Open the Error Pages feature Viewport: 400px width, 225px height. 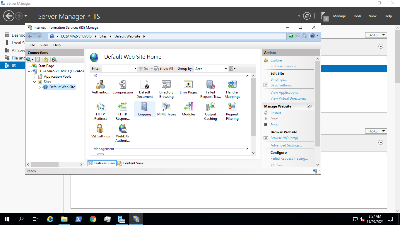click(188, 86)
